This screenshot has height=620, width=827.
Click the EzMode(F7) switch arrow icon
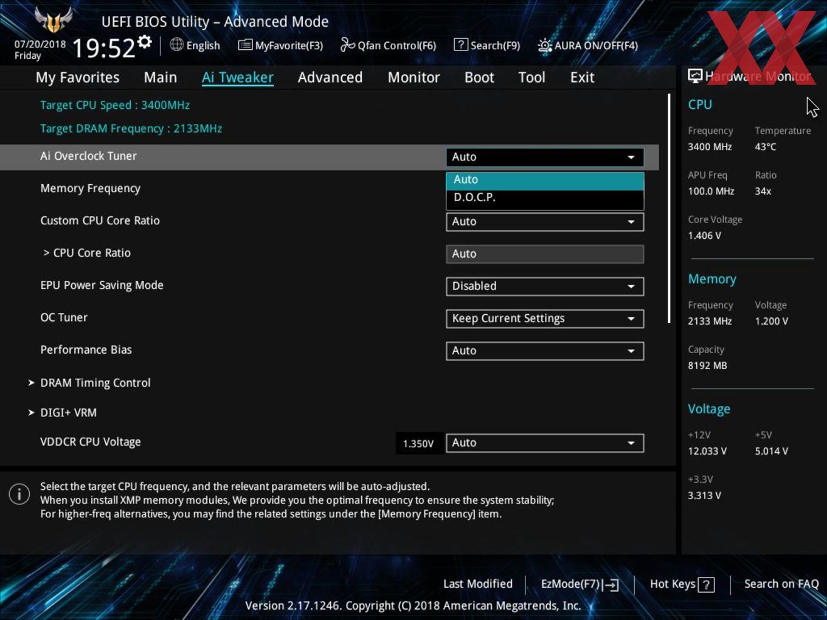click(611, 585)
